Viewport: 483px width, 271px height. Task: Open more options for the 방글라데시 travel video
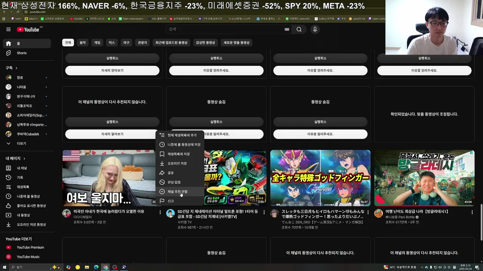(x=472, y=212)
